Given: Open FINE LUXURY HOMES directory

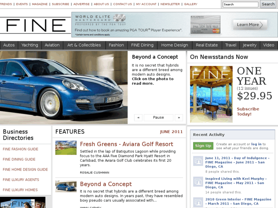Looking at the screenshot, I should coord(20,190).
